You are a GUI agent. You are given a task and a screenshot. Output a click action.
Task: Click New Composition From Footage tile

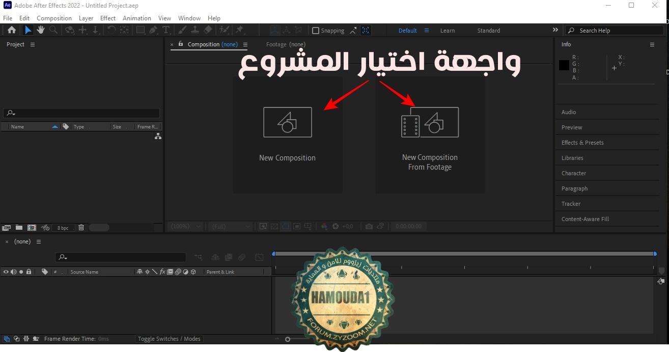pos(430,135)
